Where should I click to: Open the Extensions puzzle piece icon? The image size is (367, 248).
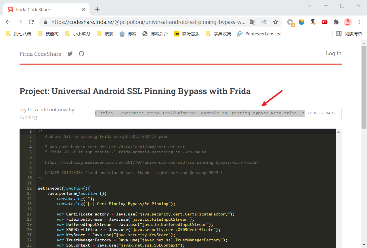point(336,22)
